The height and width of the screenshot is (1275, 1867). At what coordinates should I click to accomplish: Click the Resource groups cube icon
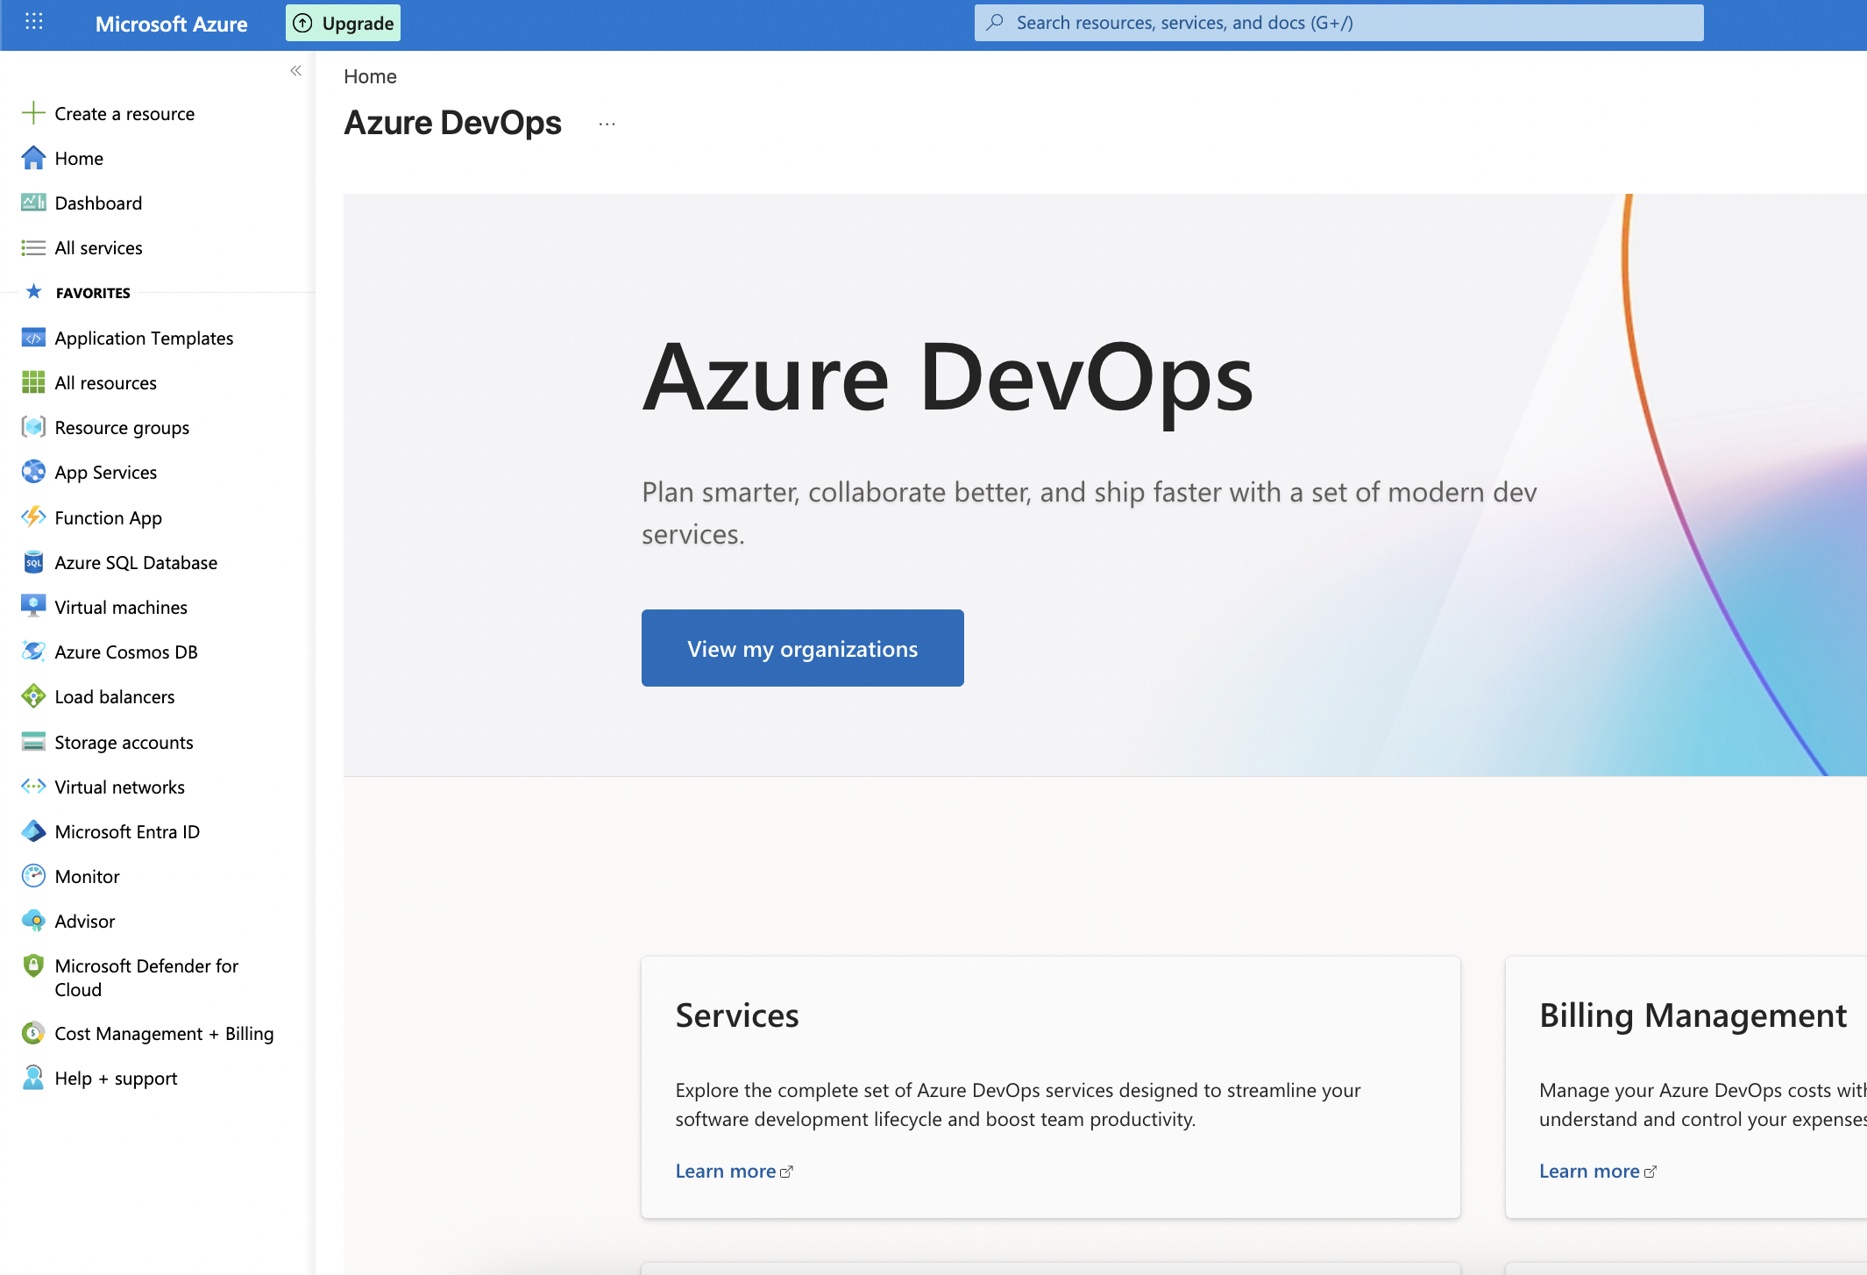(33, 427)
